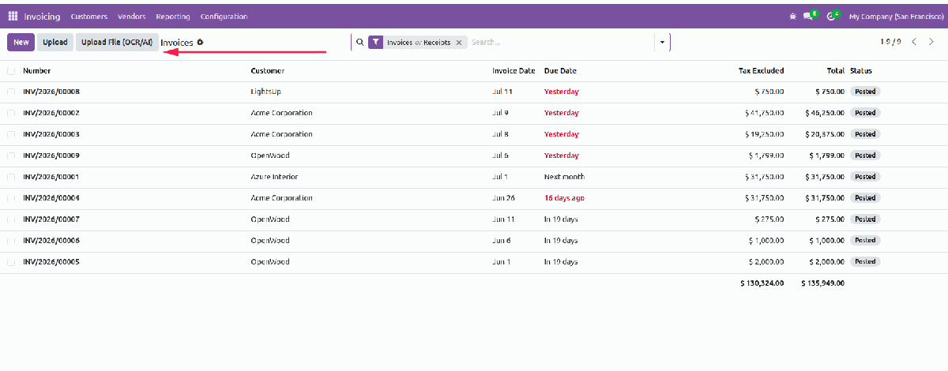The height and width of the screenshot is (371, 948).
Task: Open the conversations messages icon
Action: coord(809,16)
